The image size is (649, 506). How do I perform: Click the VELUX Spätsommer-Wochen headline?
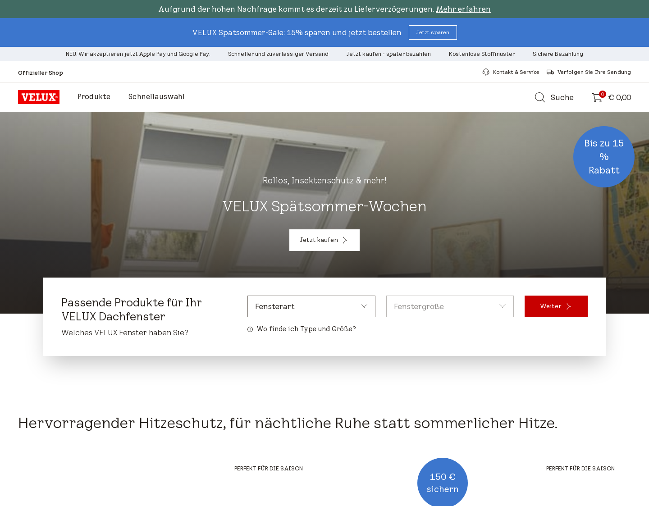click(x=324, y=206)
